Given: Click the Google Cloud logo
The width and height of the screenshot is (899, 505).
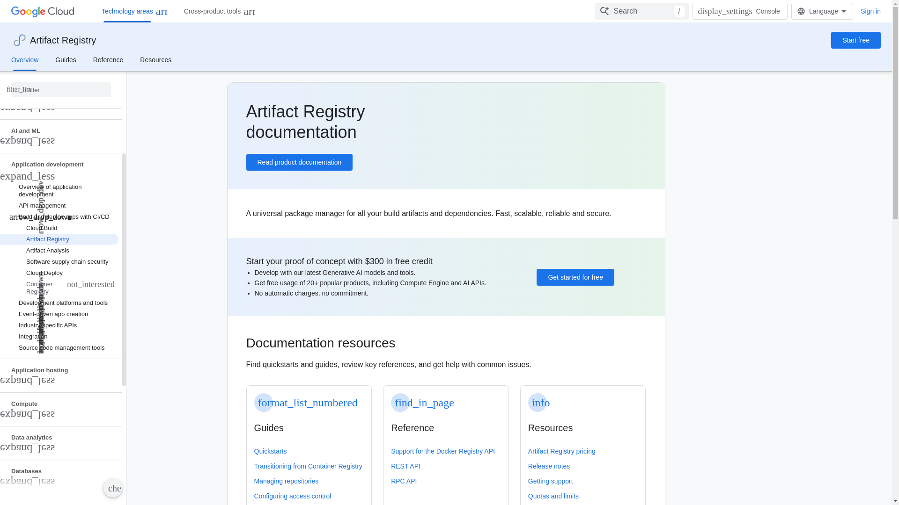Looking at the screenshot, I should pos(43,11).
